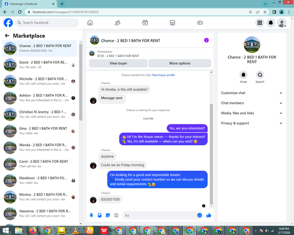294x235 pixels.
Task: Open Michelle's conversation
Action: tap(39, 81)
